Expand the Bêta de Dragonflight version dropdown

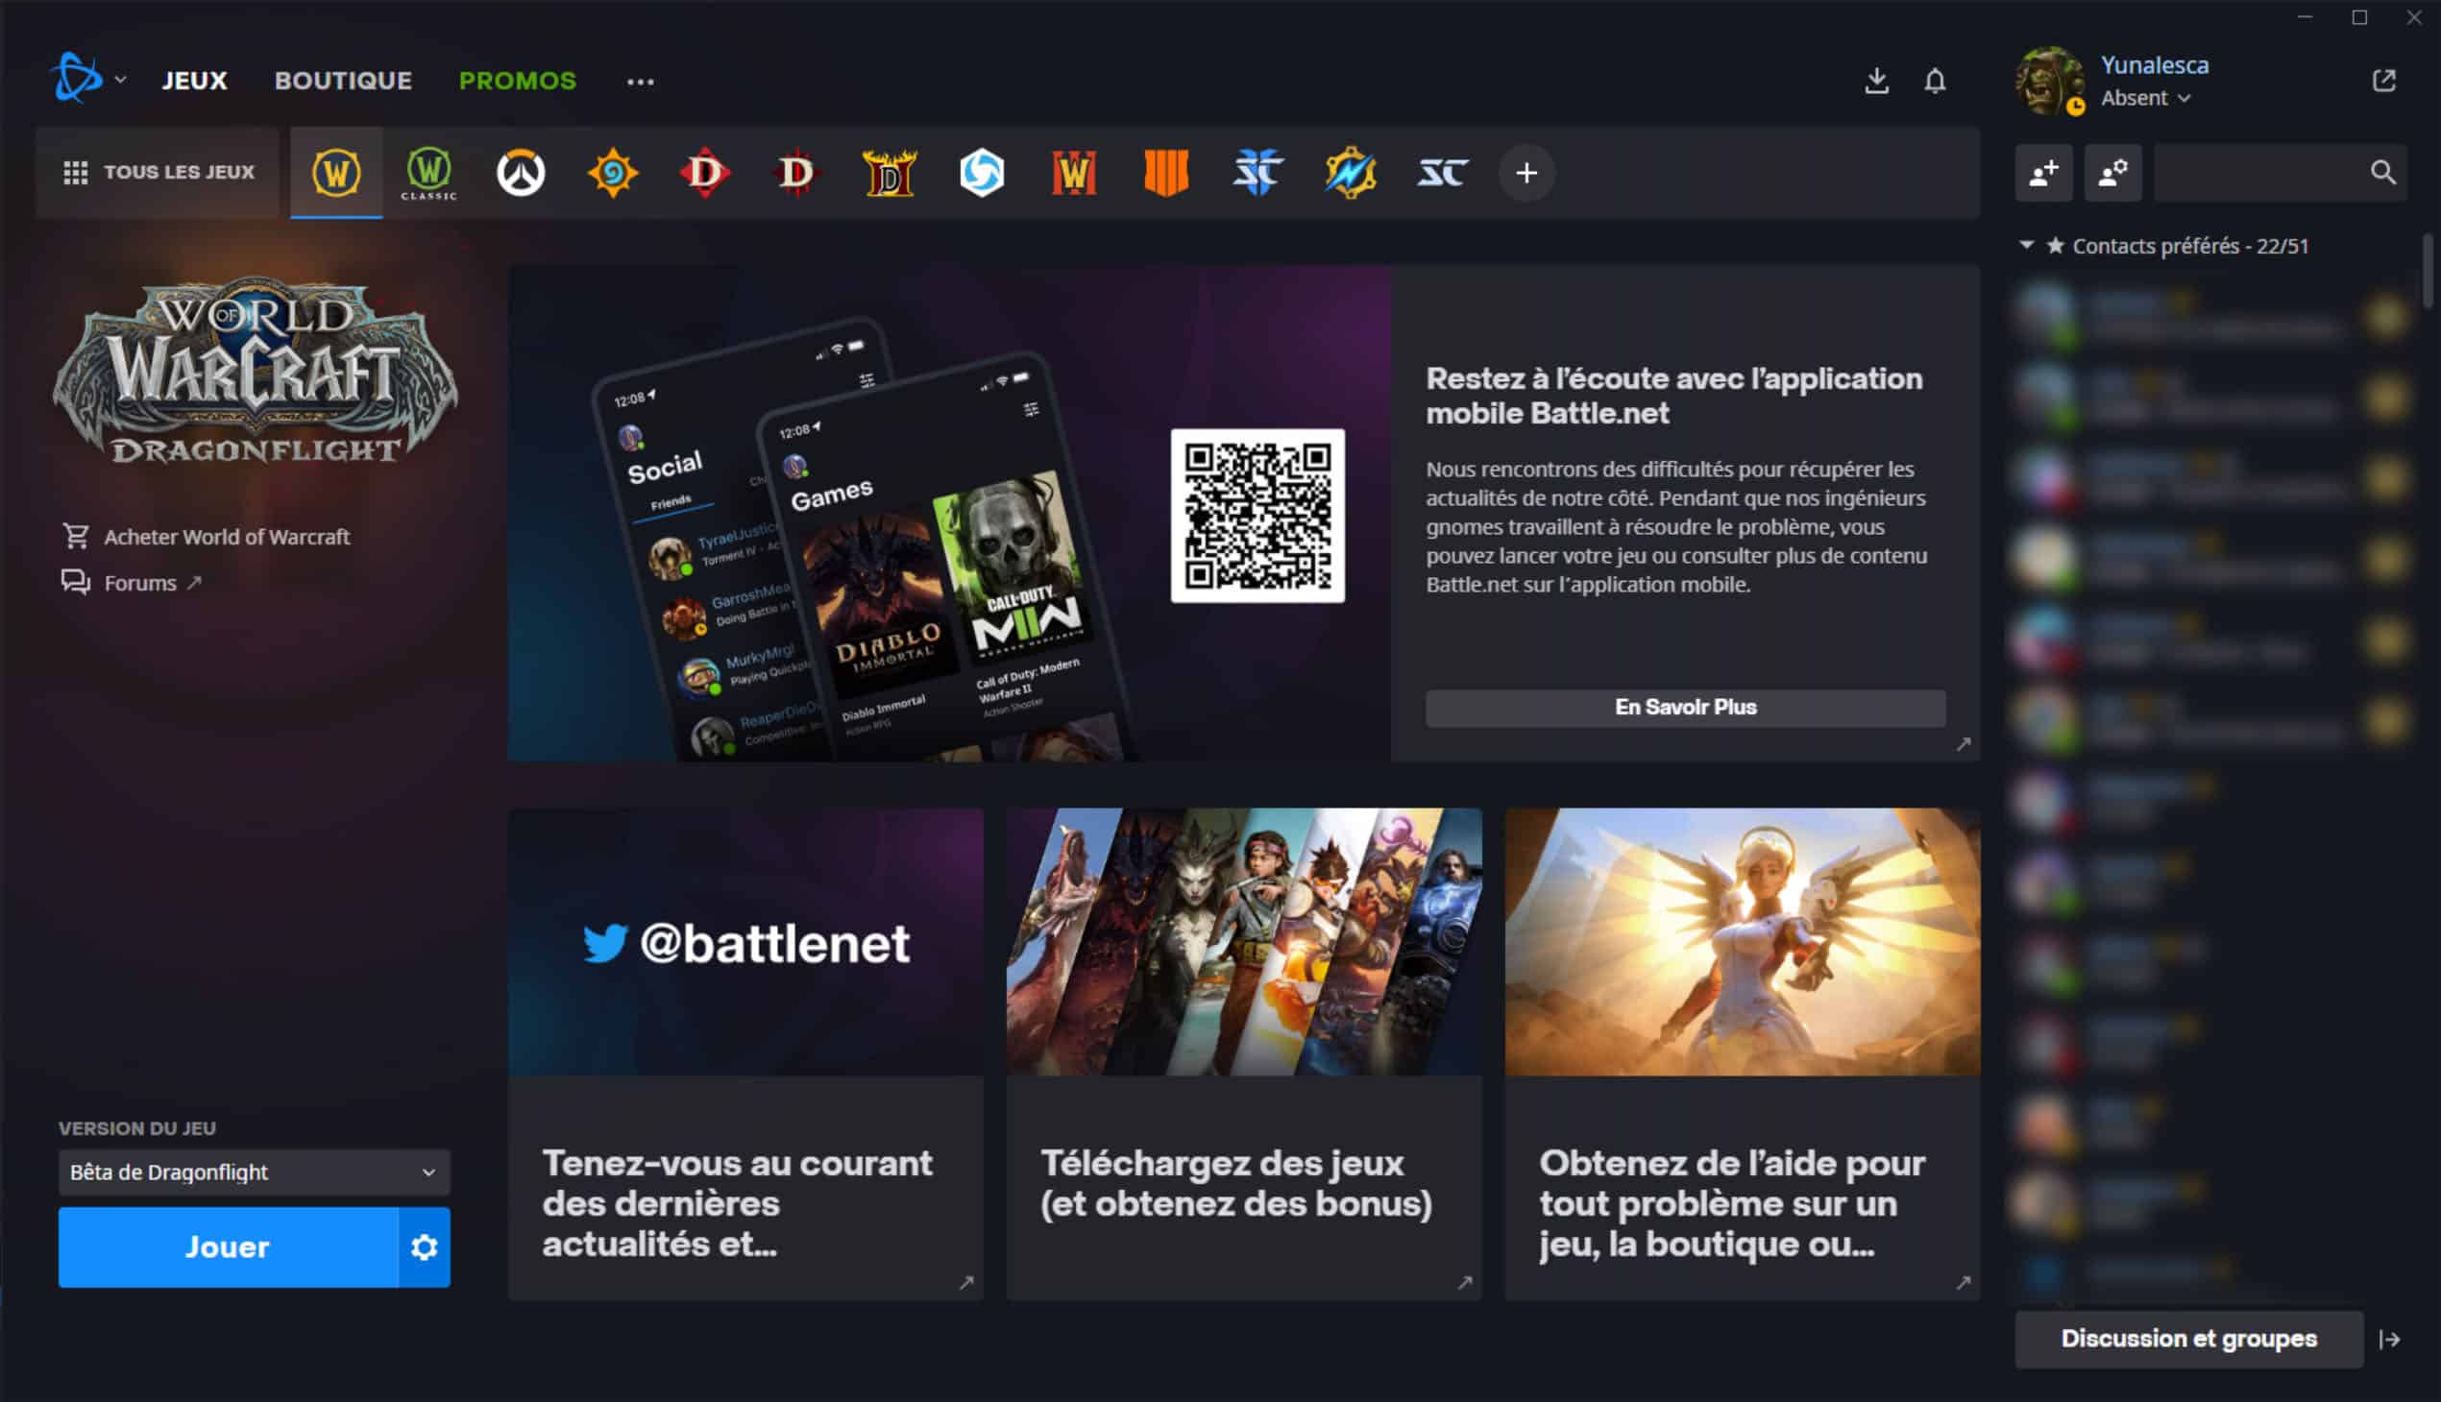coord(255,1172)
